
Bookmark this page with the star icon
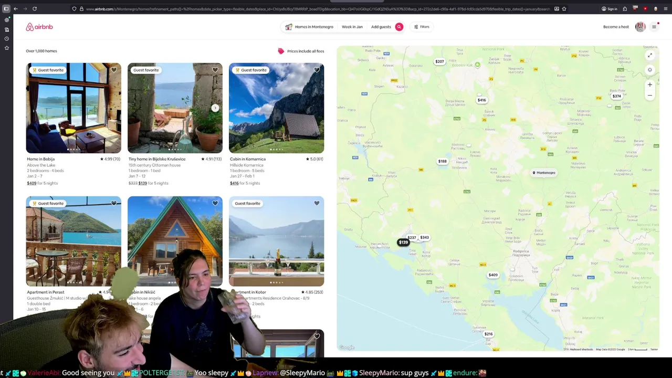[564, 9]
